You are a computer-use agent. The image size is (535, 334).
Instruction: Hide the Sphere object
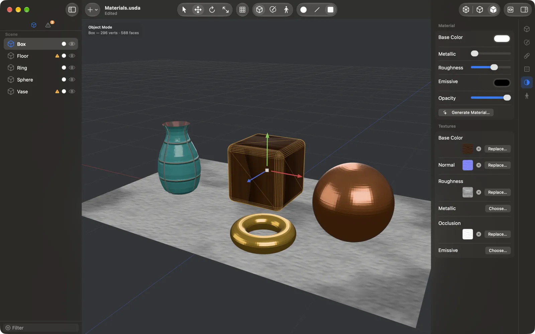pos(72,79)
